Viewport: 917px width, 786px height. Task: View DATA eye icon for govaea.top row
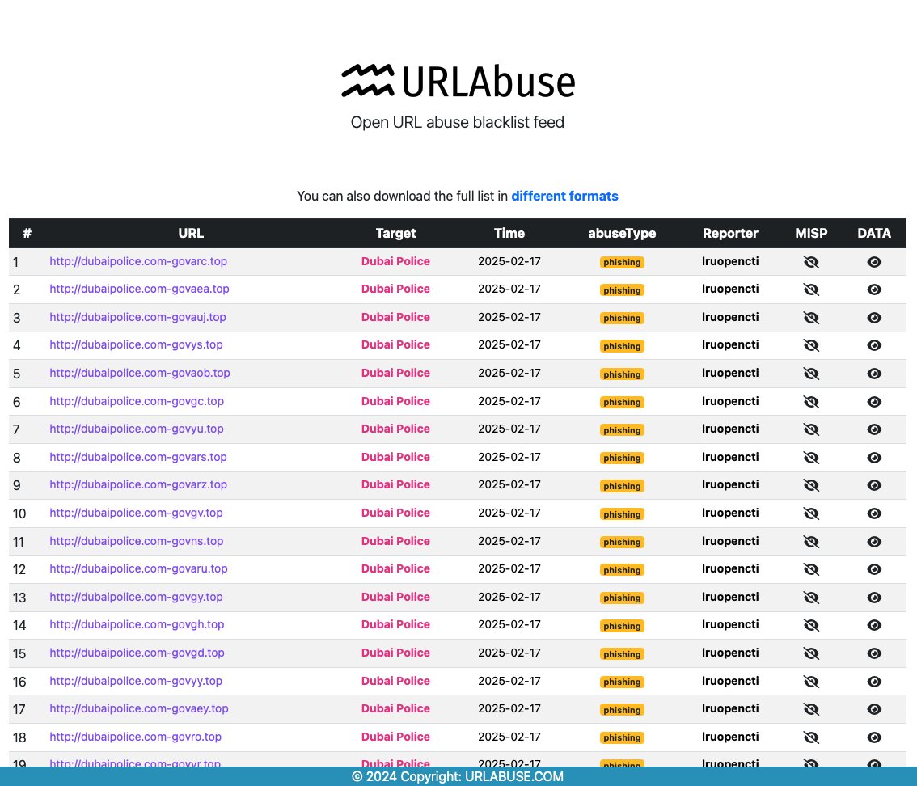pos(873,289)
